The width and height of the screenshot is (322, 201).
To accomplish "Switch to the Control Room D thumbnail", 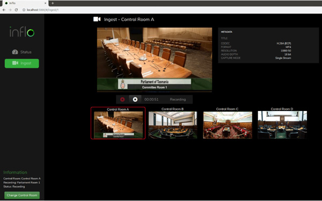I will [282, 123].
